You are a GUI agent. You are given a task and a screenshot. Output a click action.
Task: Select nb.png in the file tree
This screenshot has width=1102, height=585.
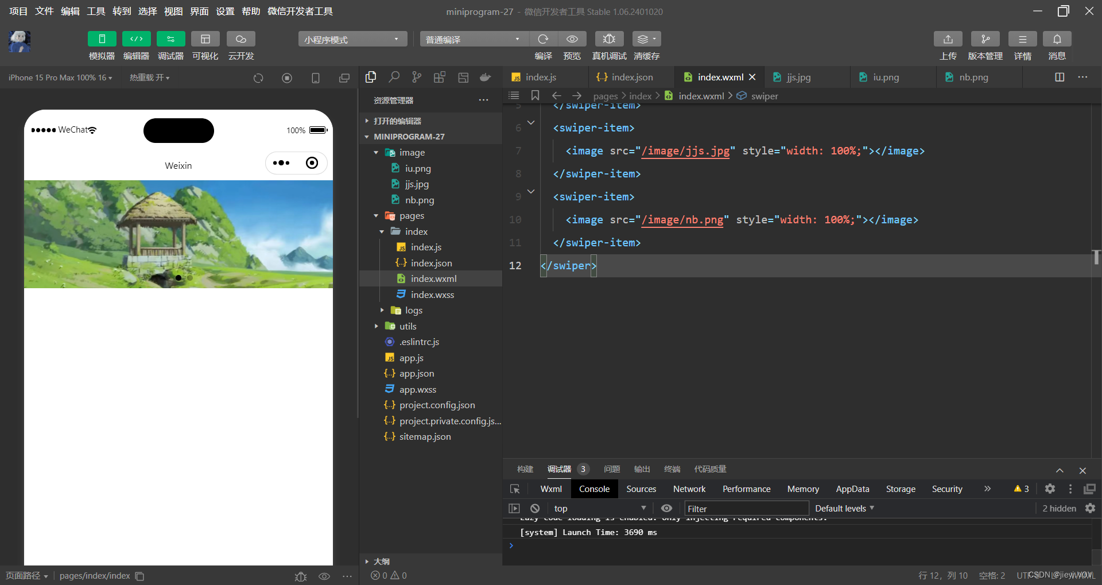tap(420, 200)
